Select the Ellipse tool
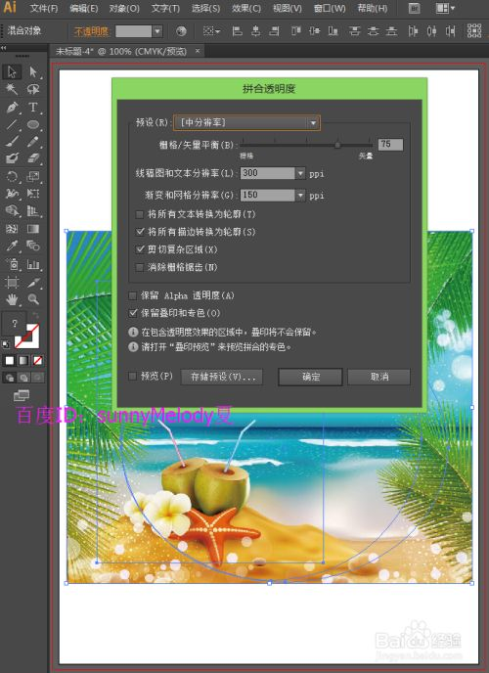Viewport: 489px width, 673px height. pyautogui.click(x=33, y=124)
